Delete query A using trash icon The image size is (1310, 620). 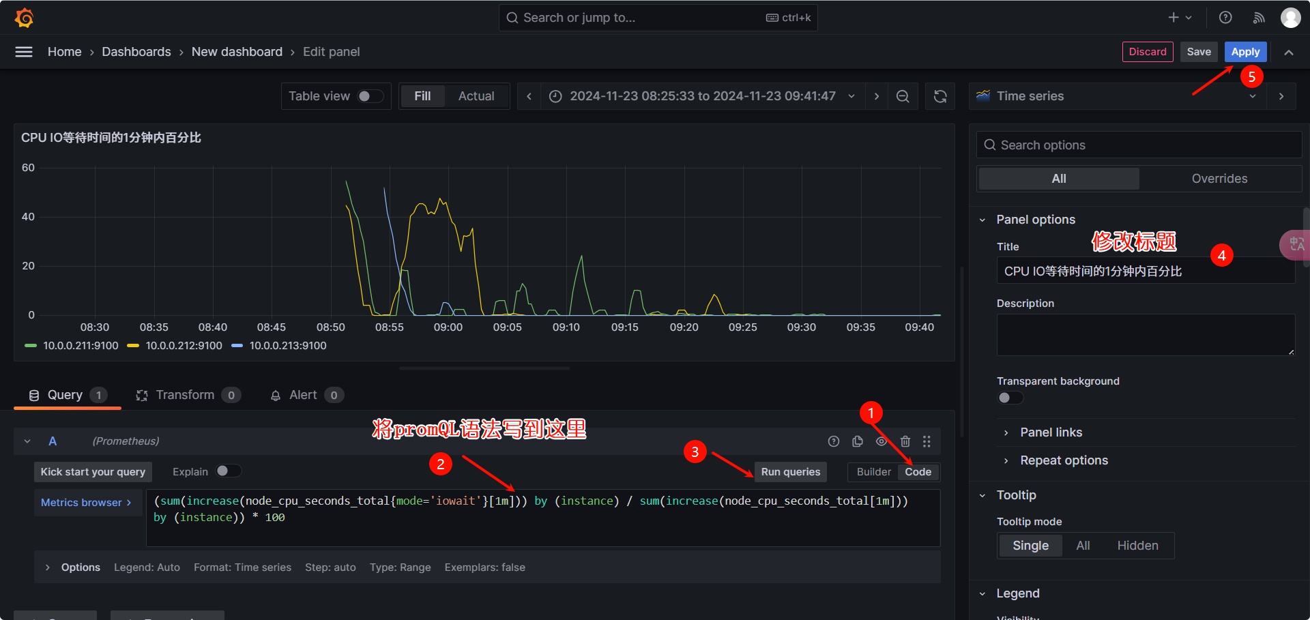pyautogui.click(x=905, y=441)
